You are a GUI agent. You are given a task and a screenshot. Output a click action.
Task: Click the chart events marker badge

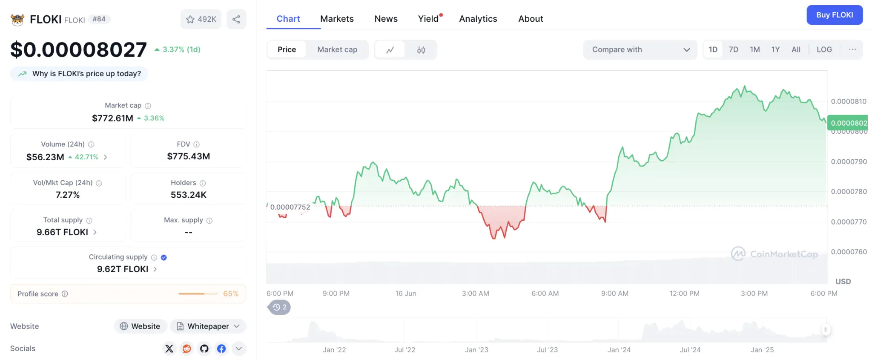[280, 307]
